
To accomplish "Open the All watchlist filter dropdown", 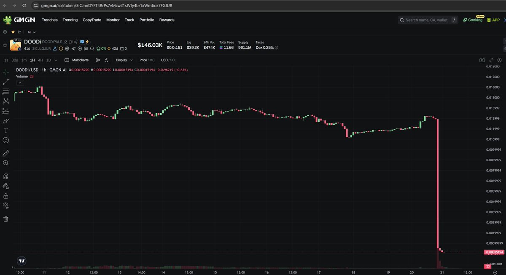I will [x=32, y=32].
